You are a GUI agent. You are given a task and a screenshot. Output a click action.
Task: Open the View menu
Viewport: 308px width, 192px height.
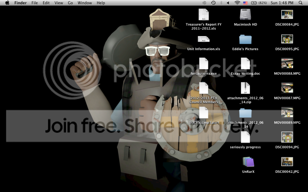click(59, 3)
